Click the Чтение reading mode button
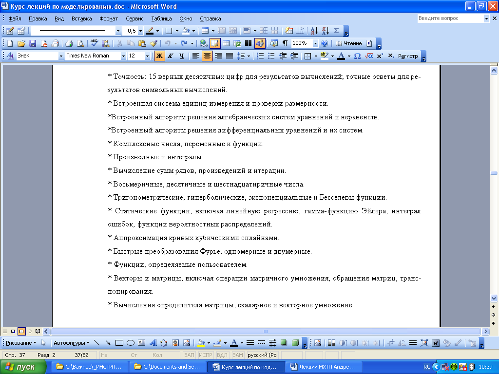The image size is (499, 374). coord(349,43)
